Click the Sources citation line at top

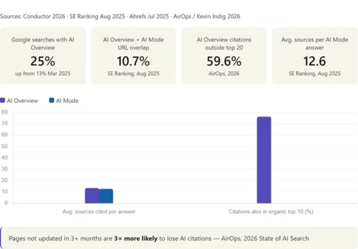tap(120, 17)
